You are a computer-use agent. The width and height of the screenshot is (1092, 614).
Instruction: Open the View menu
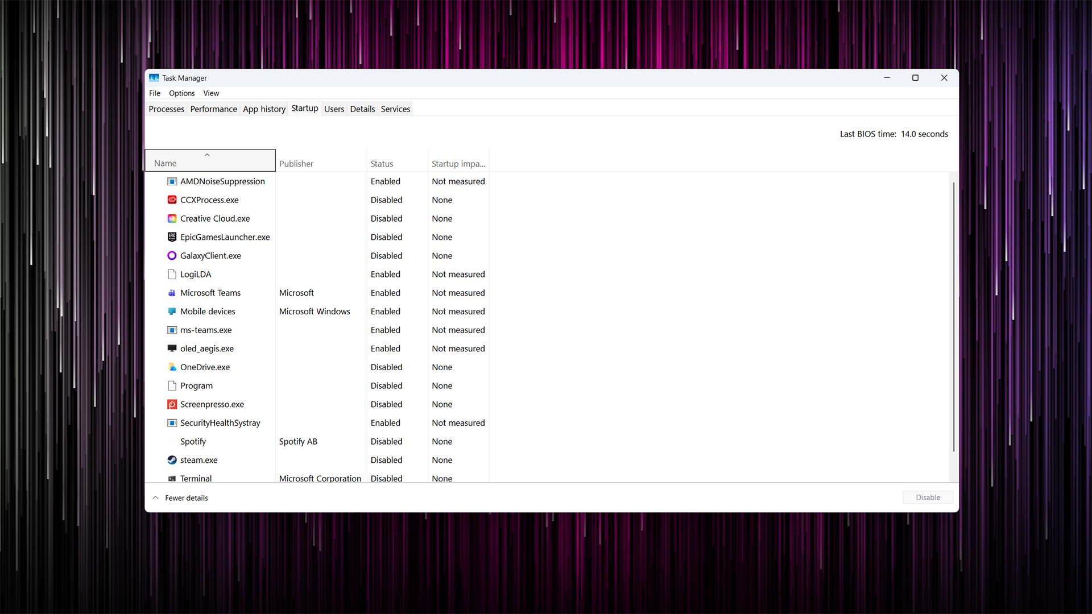(x=211, y=93)
